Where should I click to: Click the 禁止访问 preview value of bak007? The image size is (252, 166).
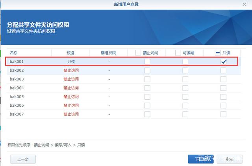tap(71, 114)
